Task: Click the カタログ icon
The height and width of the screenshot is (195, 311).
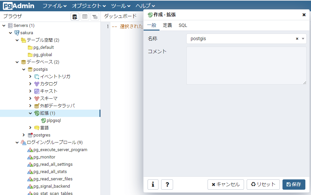Action: [x=37, y=84]
